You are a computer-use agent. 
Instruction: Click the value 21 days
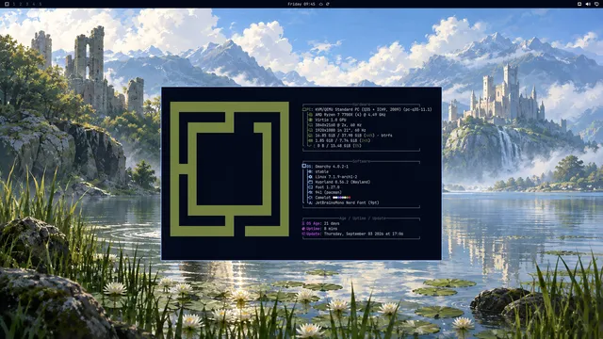pyautogui.click(x=332, y=223)
